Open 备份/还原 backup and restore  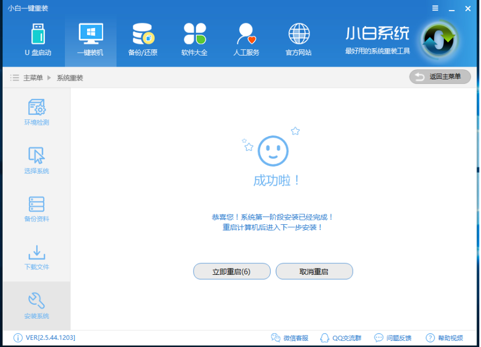pos(143,40)
